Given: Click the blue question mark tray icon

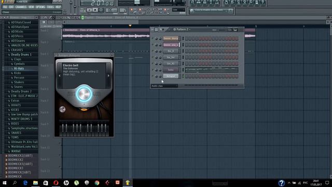Looking at the screenshot, I should (x=281, y=183).
